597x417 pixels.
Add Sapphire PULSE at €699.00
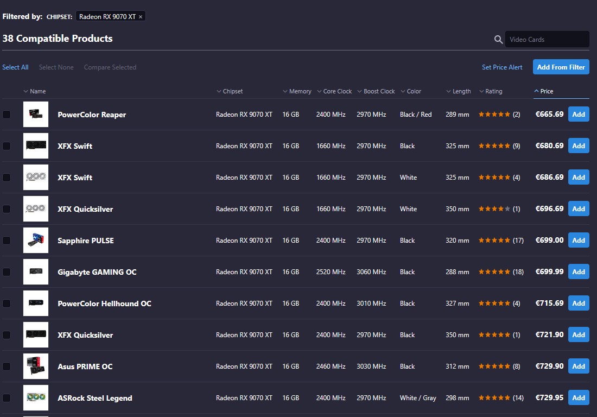(579, 241)
